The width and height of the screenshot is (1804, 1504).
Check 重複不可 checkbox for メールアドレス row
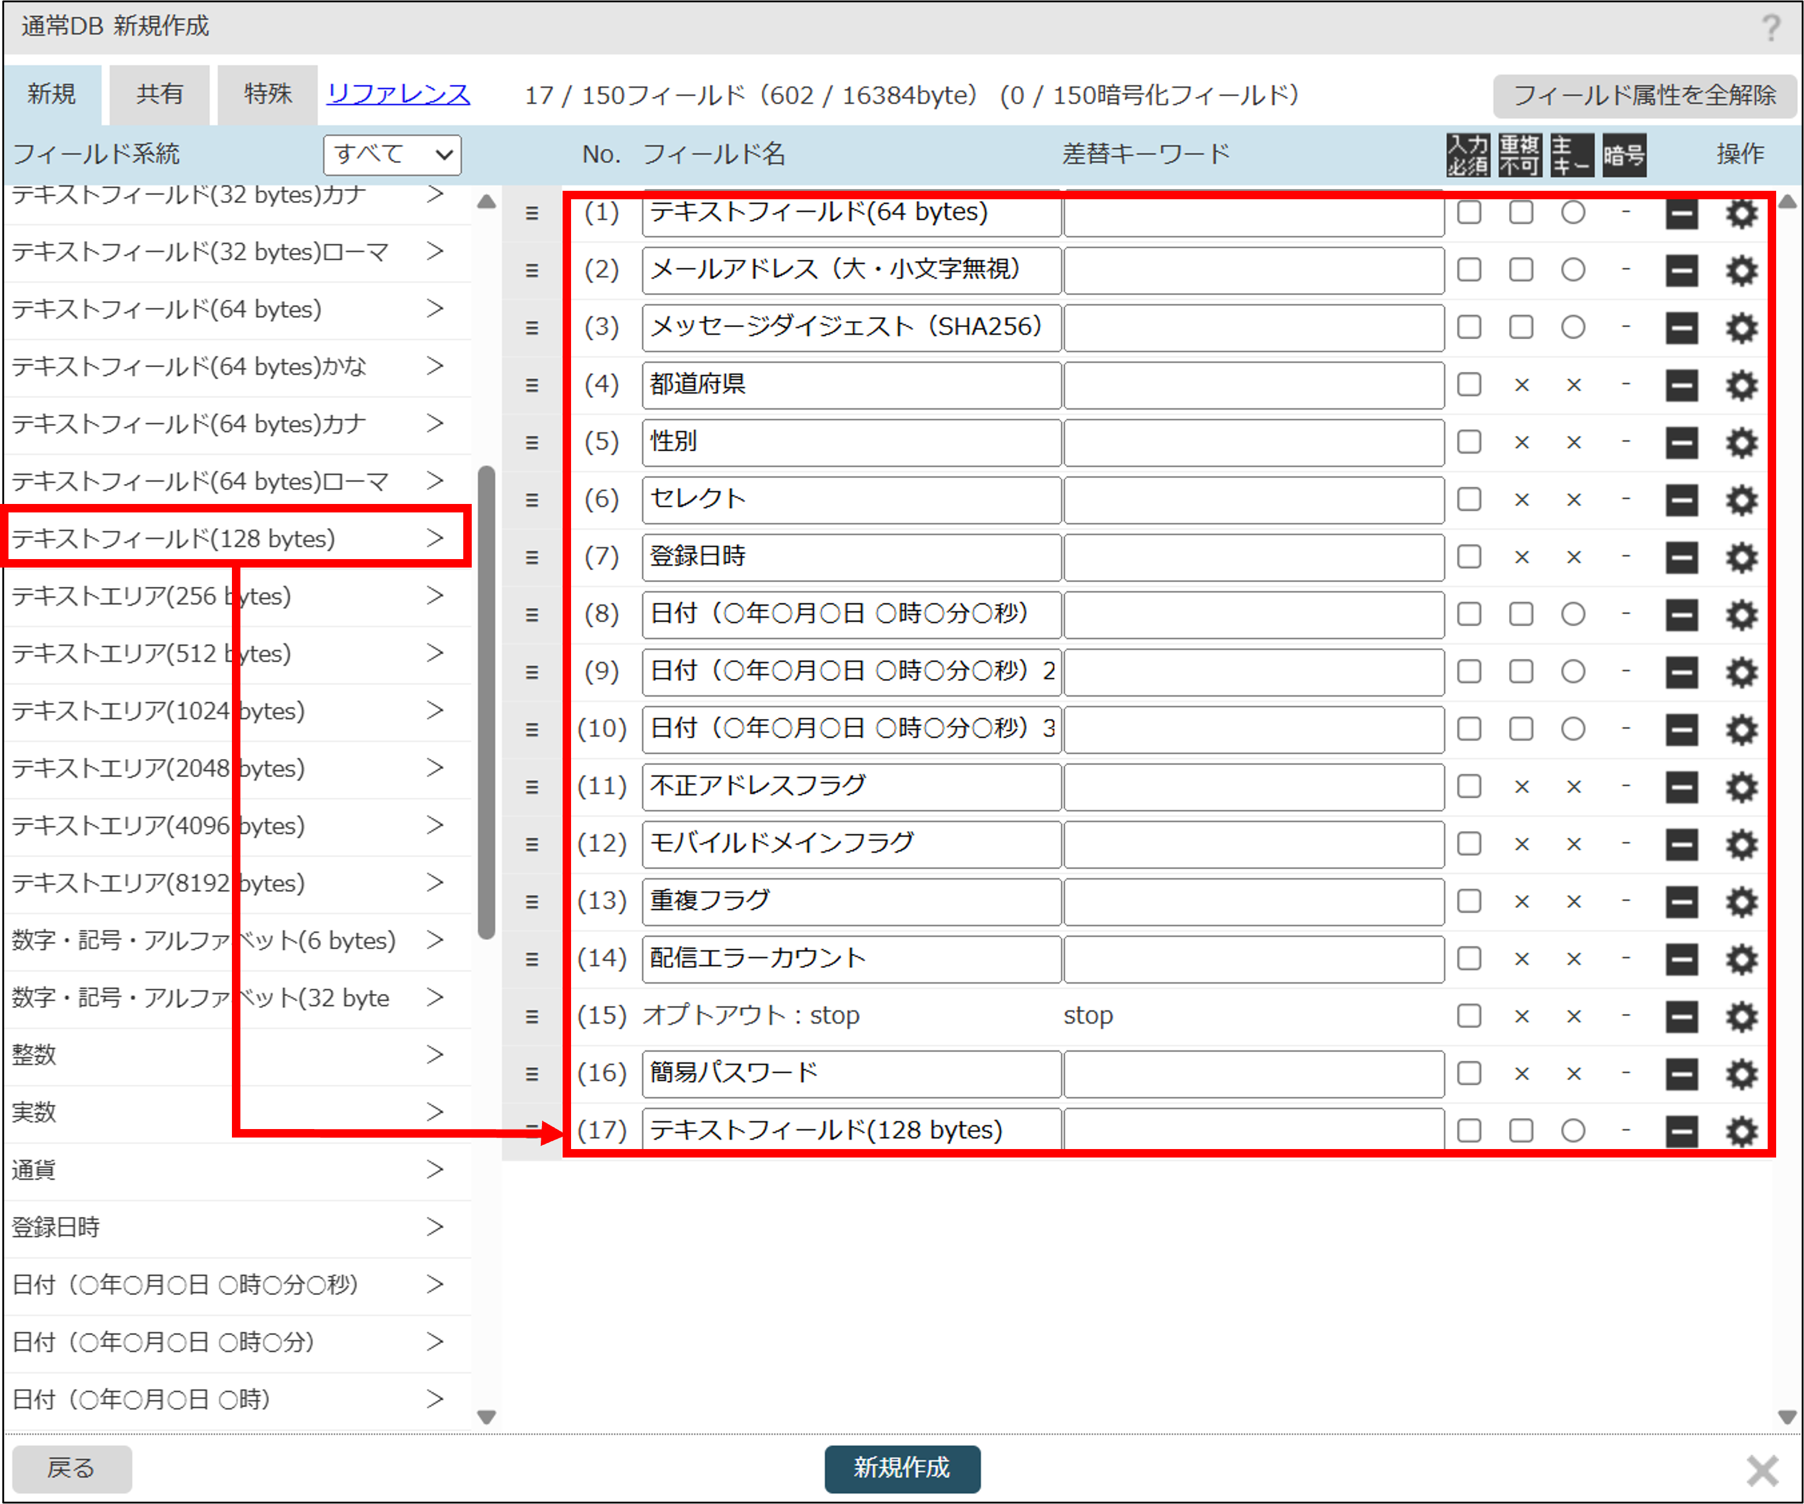(x=1521, y=270)
